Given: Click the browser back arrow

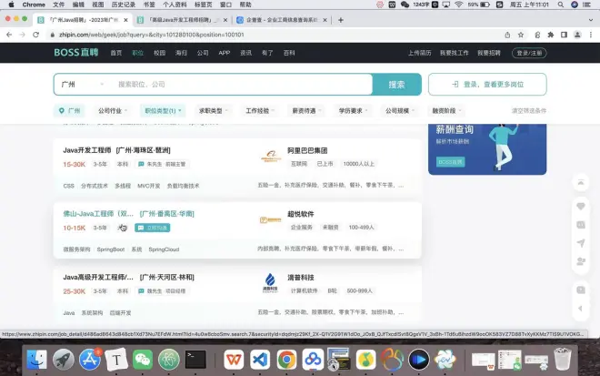Looking at the screenshot, I should tap(11, 35).
